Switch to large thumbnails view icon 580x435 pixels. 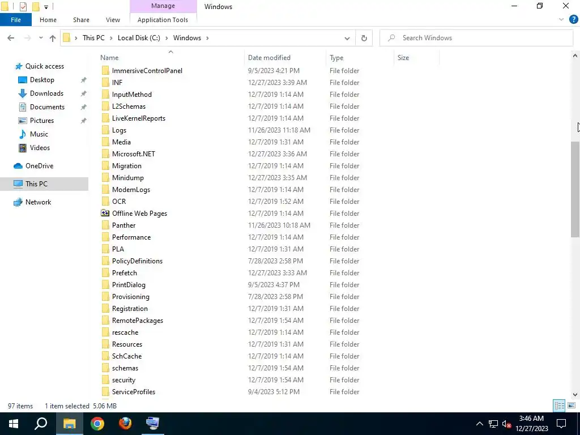[572, 406]
